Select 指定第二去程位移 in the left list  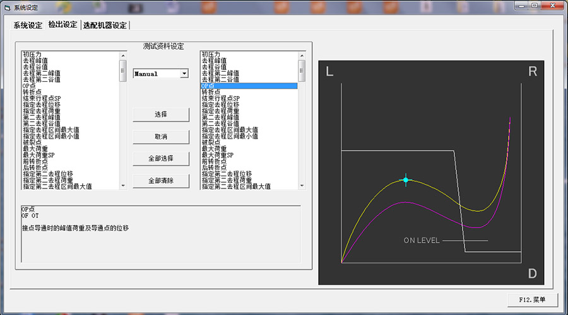point(48,174)
